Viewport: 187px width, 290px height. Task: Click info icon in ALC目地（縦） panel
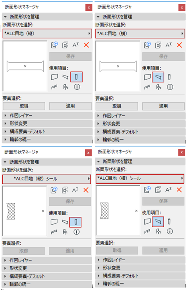click(x=77, y=87)
